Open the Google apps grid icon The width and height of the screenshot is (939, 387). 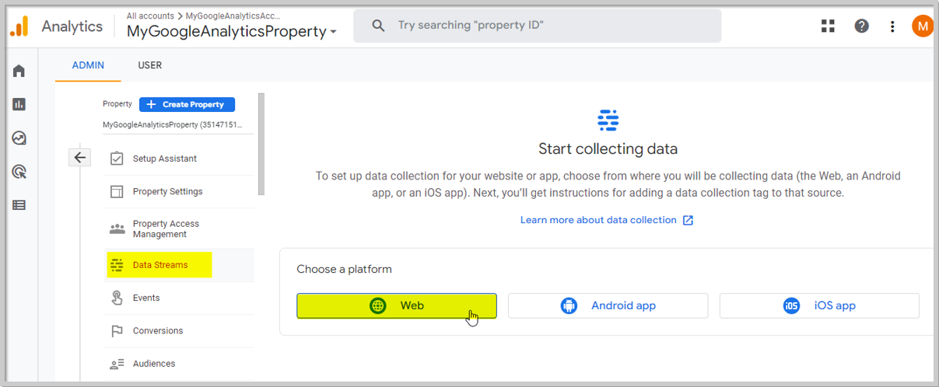tap(828, 26)
